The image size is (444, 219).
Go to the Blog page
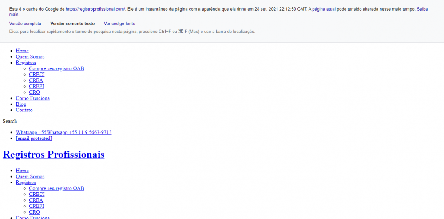point(21,104)
